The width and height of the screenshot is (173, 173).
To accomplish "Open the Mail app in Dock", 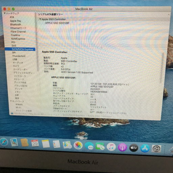I will click(x=14, y=142).
